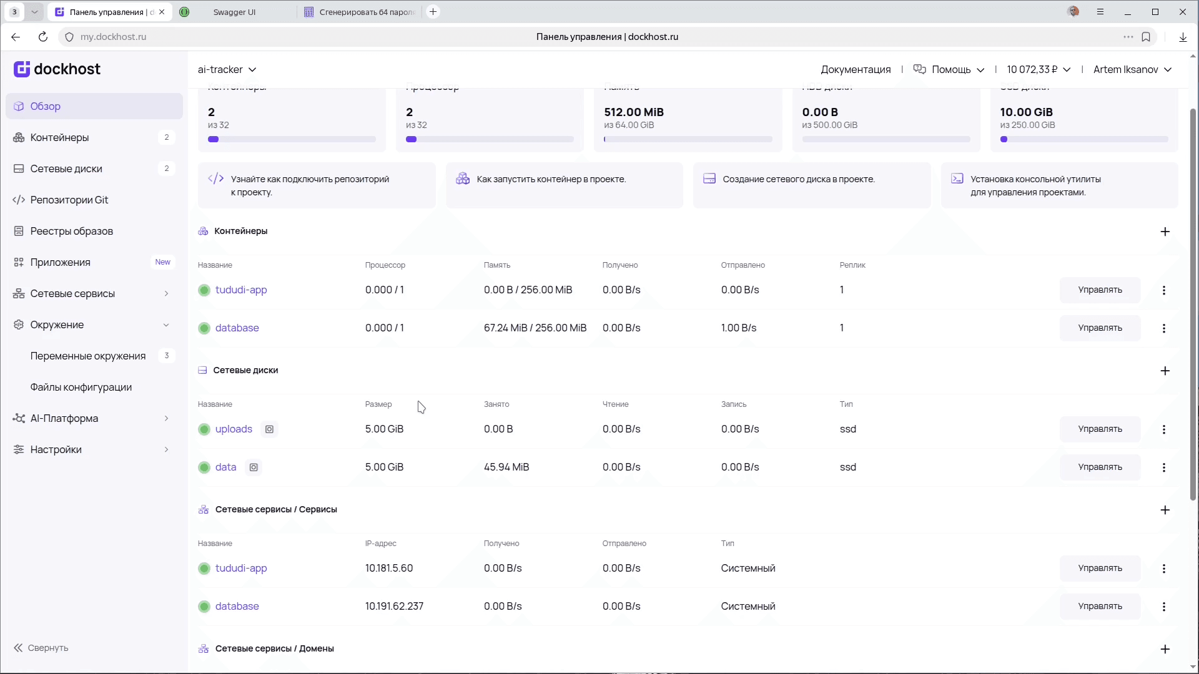Open browser downloads icon

coord(1183,37)
